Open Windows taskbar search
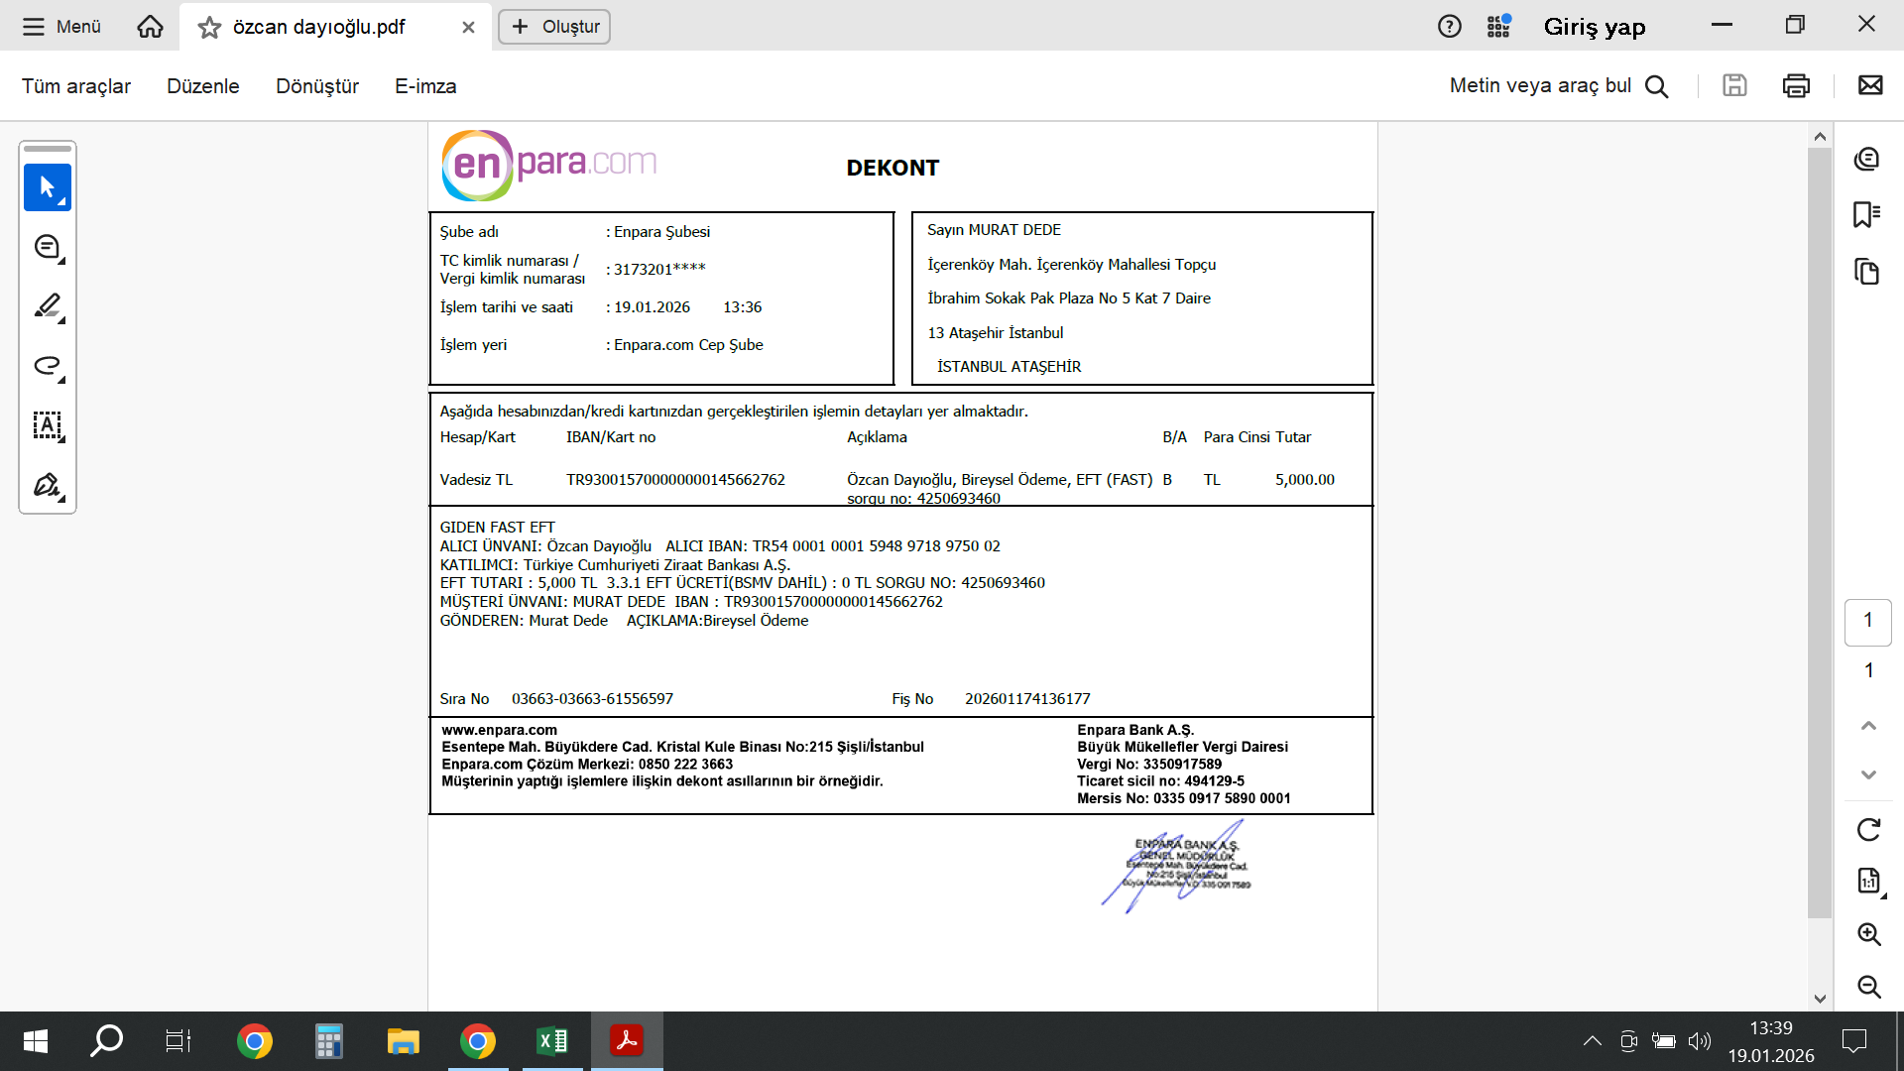This screenshot has width=1904, height=1071. pos(106,1041)
